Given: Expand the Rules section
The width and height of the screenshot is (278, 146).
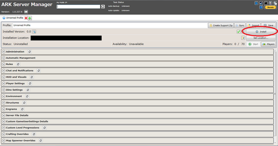Looking at the screenshot, I should pyautogui.click(x=4, y=64).
